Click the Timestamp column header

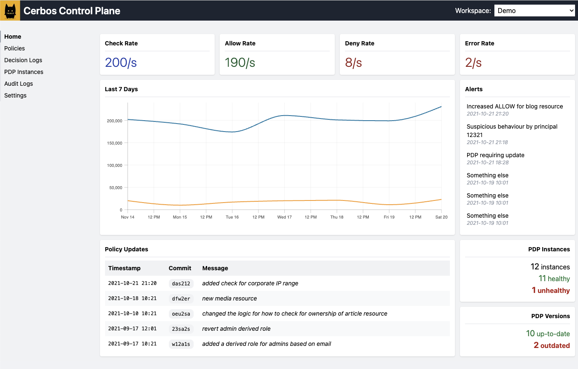pos(124,268)
